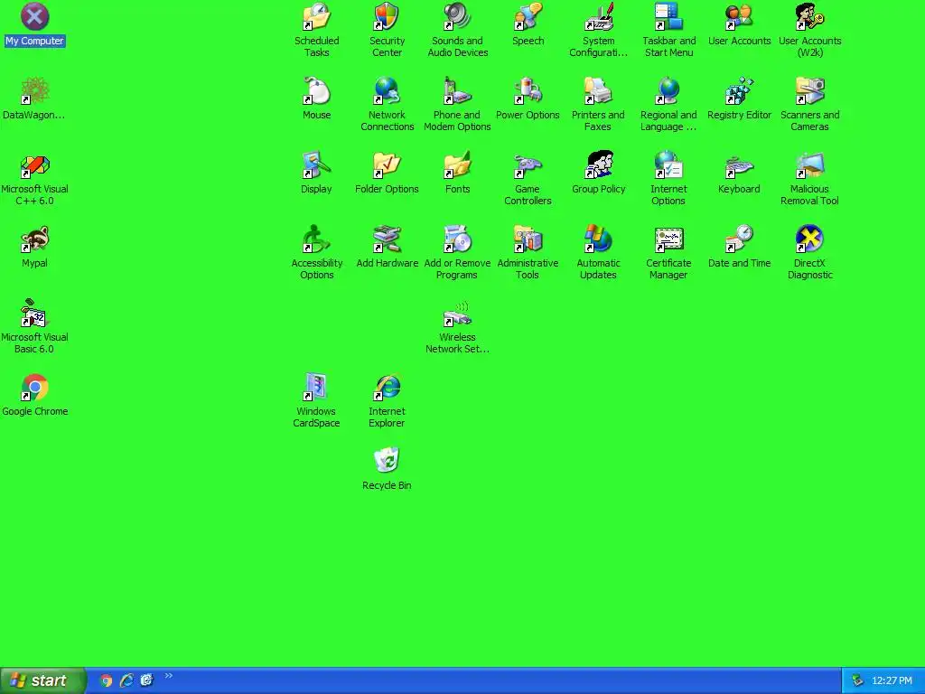Click the system tray network icon
The width and height of the screenshot is (925, 694).
(x=858, y=680)
